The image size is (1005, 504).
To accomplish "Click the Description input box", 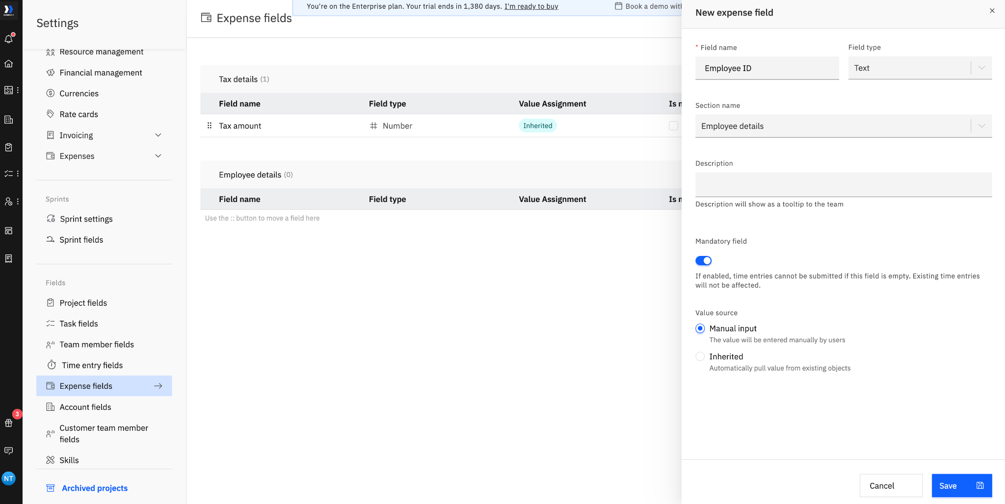I will 844,184.
